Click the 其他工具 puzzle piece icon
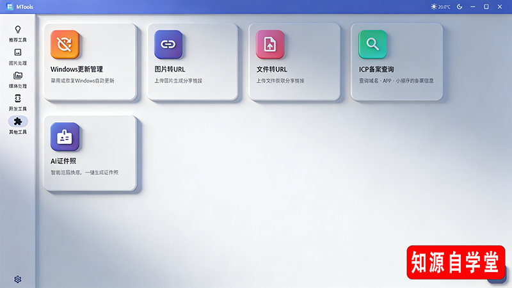512x288 pixels. click(x=18, y=121)
